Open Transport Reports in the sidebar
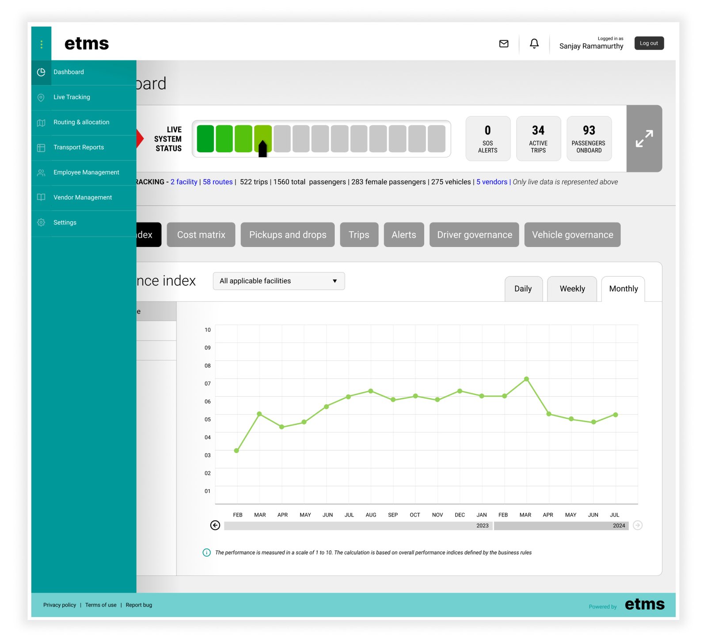 pos(79,147)
